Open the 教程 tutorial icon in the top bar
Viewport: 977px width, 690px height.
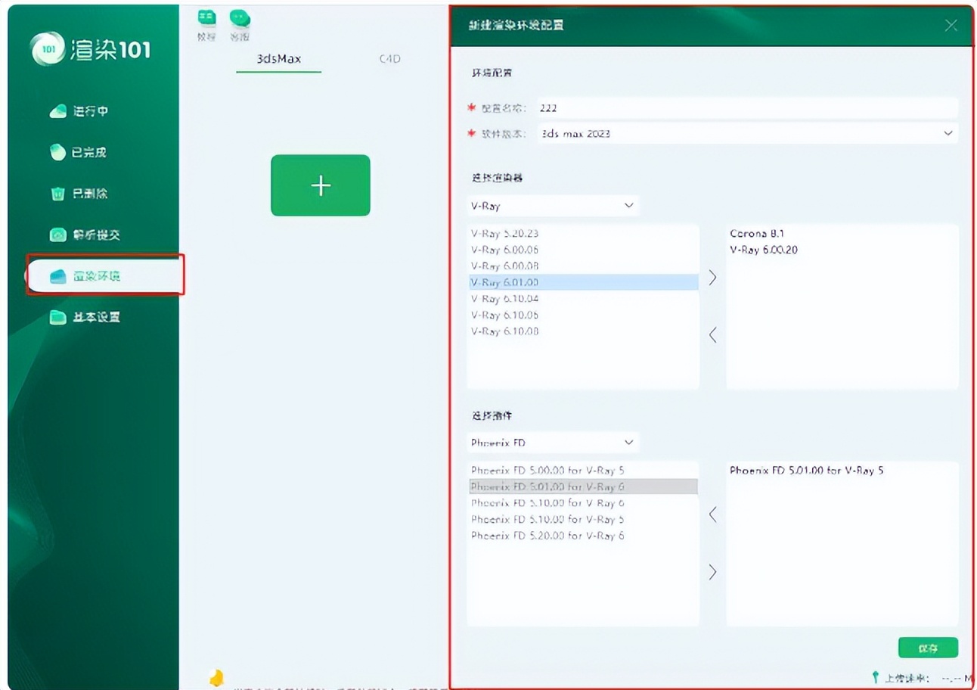[x=206, y=25]
